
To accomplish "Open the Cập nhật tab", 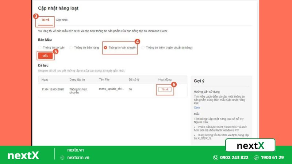I will click(62, 20).
